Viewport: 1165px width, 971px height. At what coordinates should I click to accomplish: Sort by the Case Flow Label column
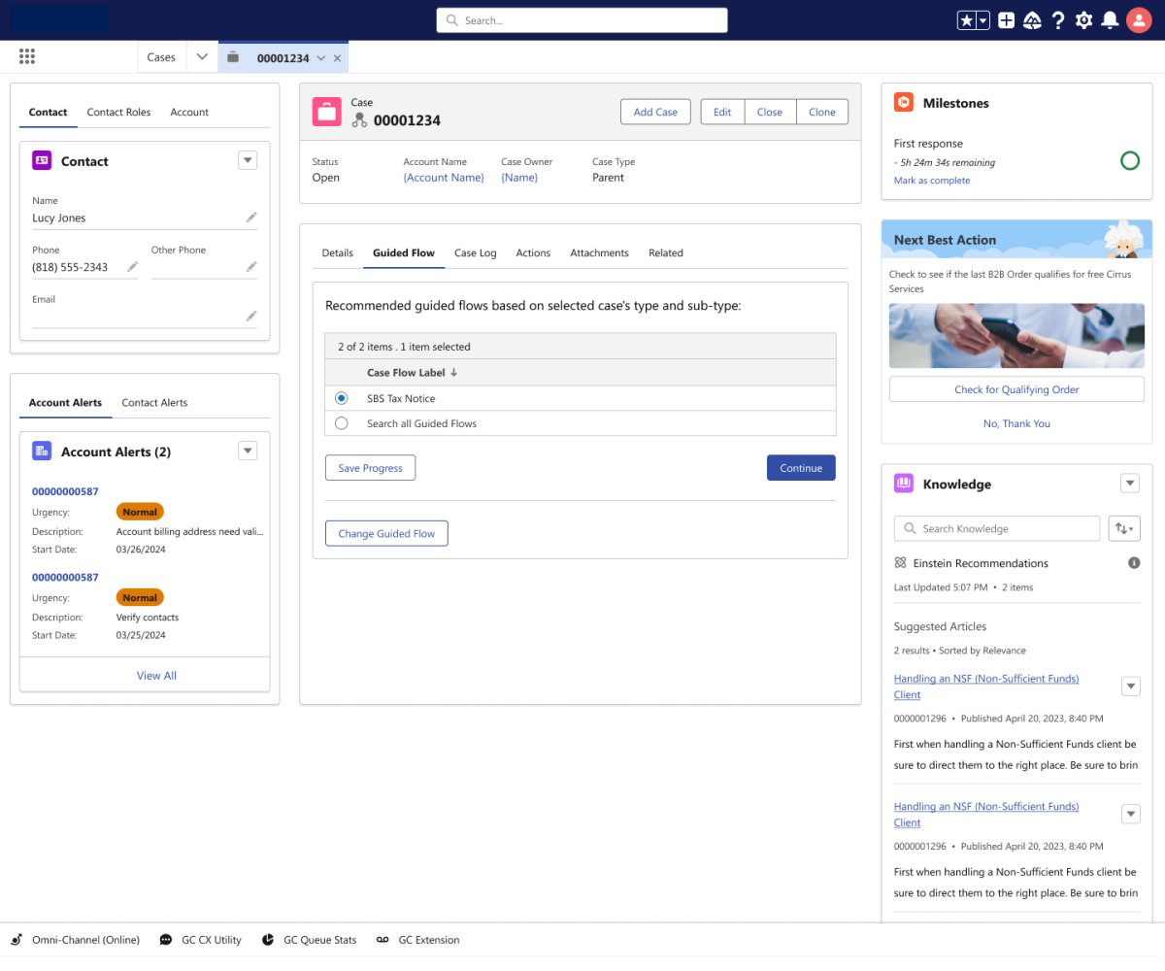[412, 372]
